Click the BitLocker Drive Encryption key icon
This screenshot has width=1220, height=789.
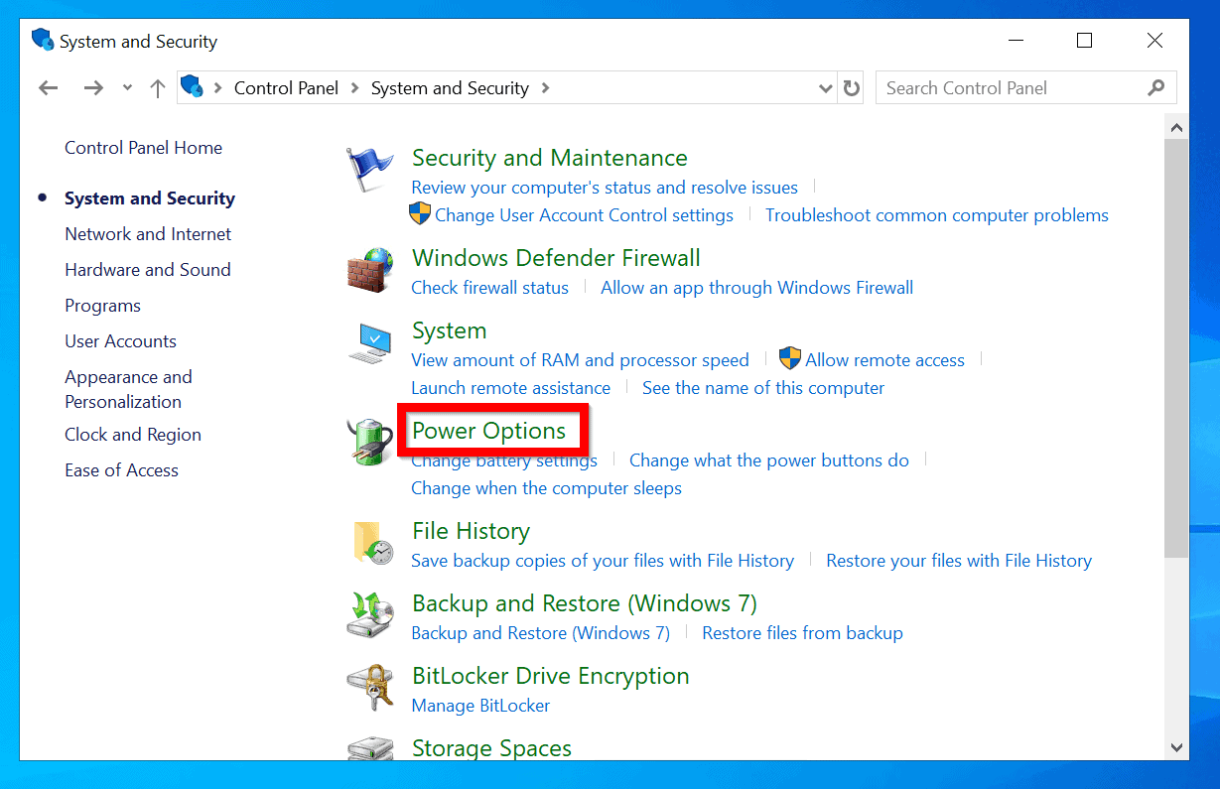pyautogui.click(x=370, y=688)
